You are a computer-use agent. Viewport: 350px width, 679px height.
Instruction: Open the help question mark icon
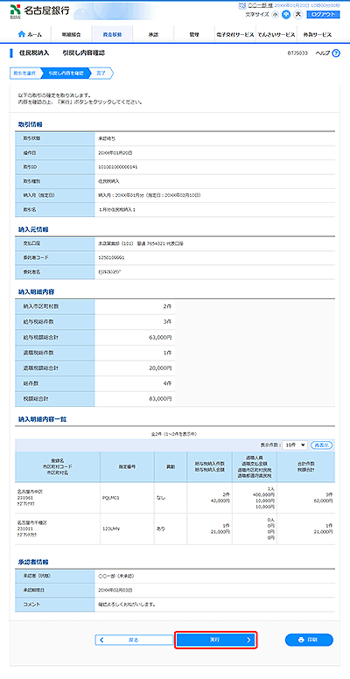[336, 53]
